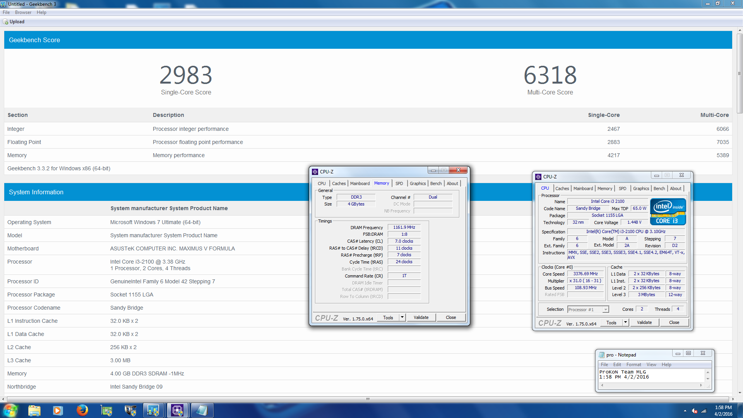Launch Firefox from the taskbar
This screenshot has width=743, height=418.
pos(82,410)
